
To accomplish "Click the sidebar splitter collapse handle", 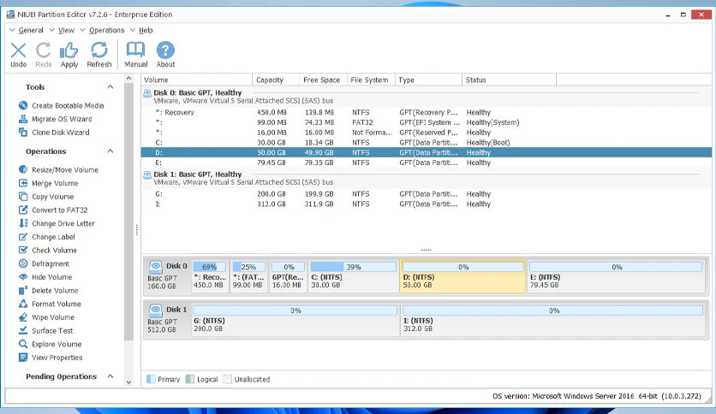I will coord(136,230).
